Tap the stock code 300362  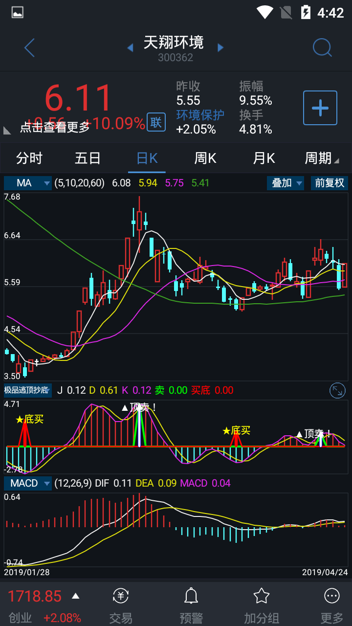(175, 57)
